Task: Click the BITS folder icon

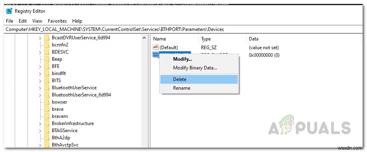Action: (x=47, y=81)
